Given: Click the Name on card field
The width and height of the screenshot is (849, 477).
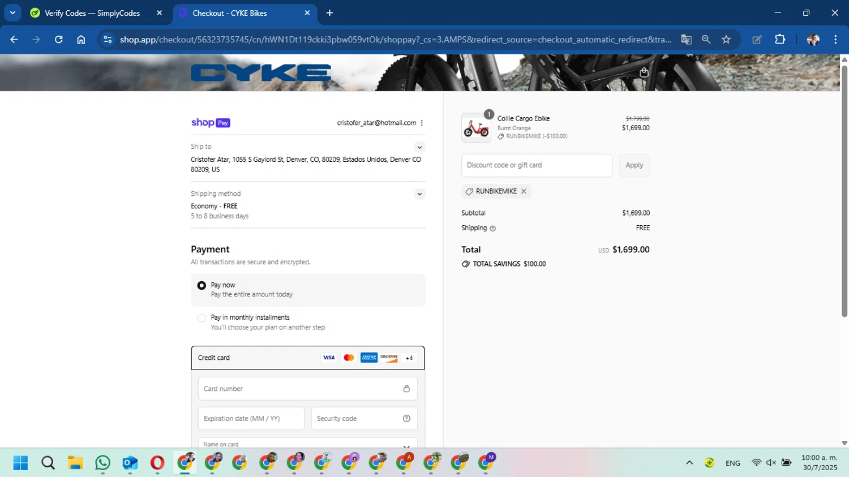Looking at the screenshot, I should (x=308, y=442).
